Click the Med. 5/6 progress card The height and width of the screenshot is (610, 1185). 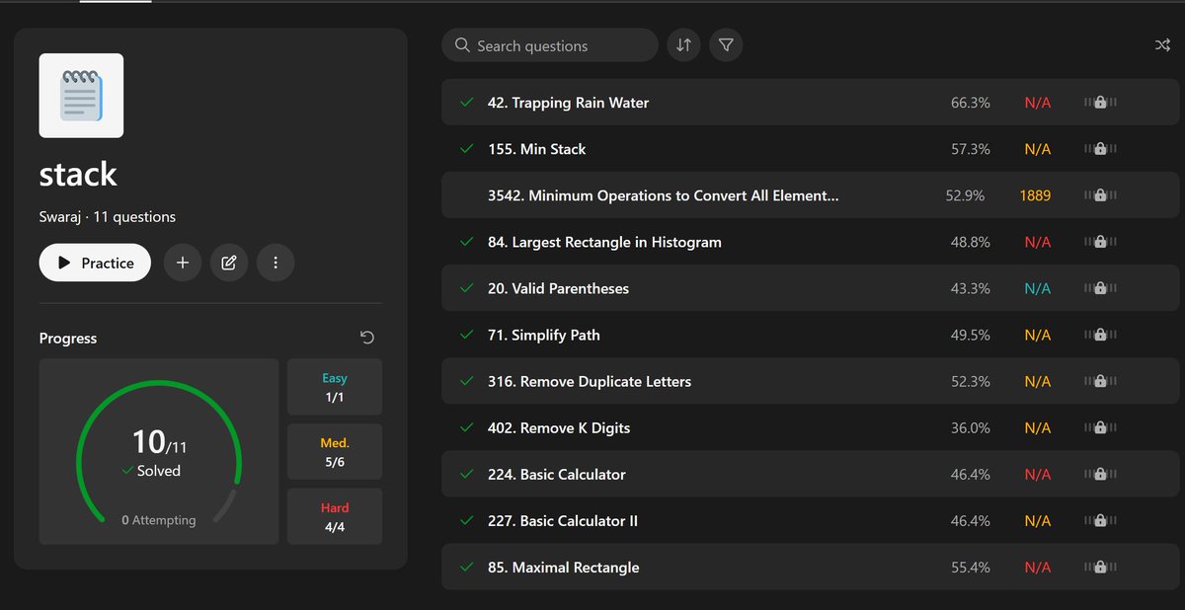pyautogui.click(x=335, y=452)
